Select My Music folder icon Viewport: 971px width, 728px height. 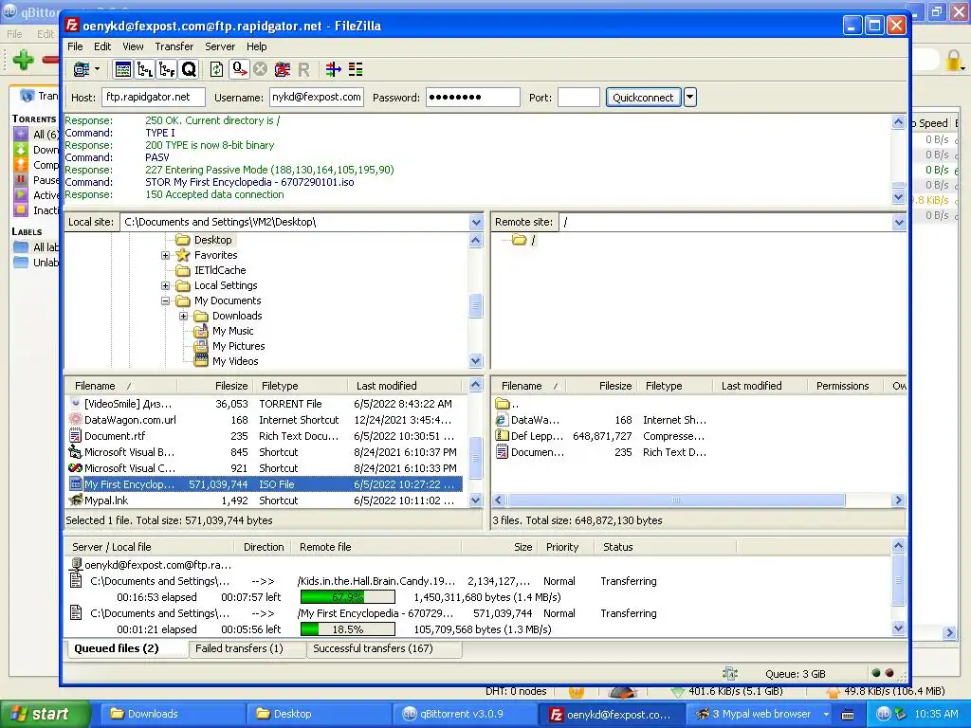(x=200, y=331)
